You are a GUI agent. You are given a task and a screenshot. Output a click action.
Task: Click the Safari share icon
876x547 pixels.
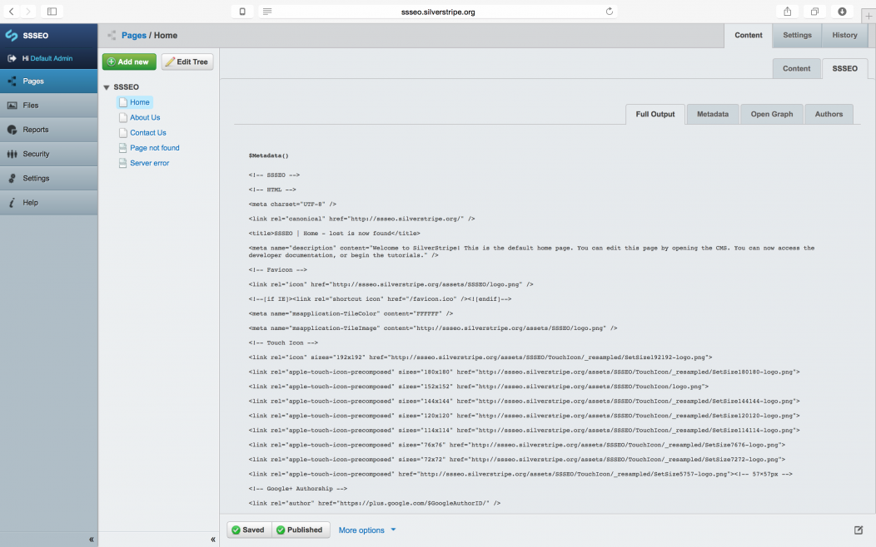787,11
